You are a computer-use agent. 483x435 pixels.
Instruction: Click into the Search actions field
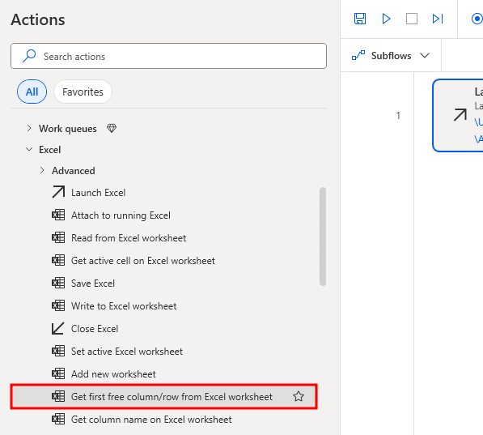point(168,56)
